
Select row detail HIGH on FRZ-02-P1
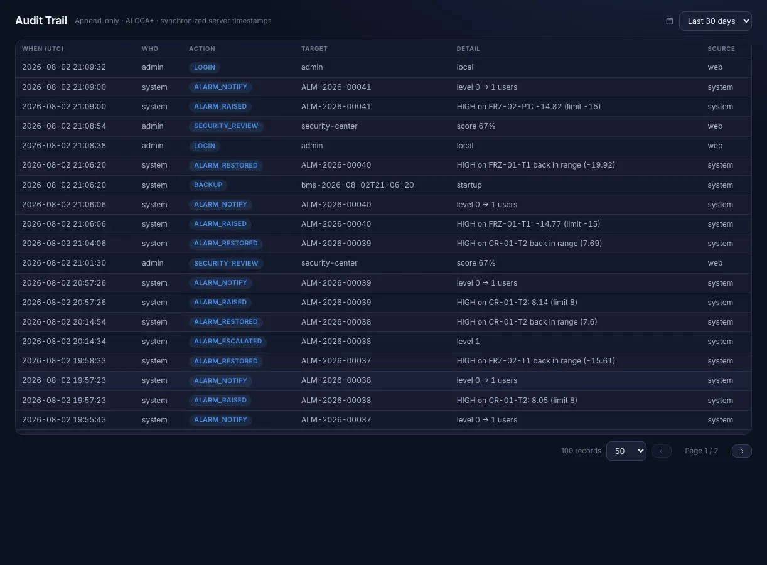pyautogui.click(x=528, y=107)
